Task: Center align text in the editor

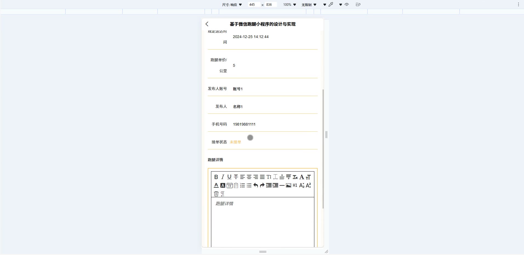Action: click(x=249, y=177)
